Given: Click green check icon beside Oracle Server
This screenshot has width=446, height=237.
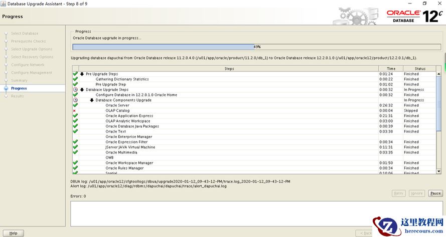Looking at the screenshot, I should [75, 105].
